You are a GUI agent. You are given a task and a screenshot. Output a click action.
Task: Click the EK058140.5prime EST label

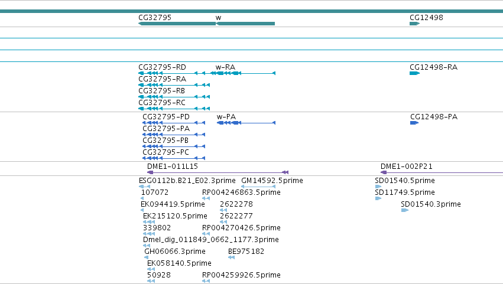point(179,264)
